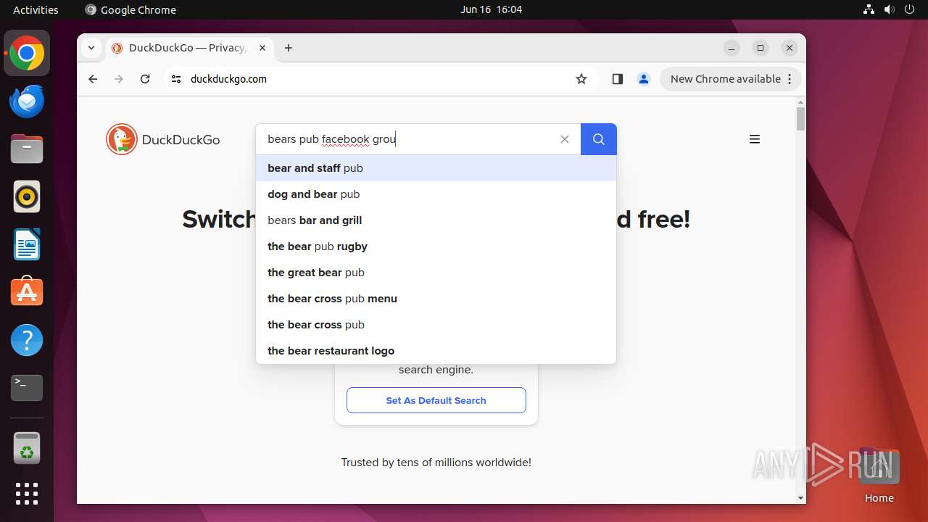
Task: Open Terminal from the dock
Action: 27,388
